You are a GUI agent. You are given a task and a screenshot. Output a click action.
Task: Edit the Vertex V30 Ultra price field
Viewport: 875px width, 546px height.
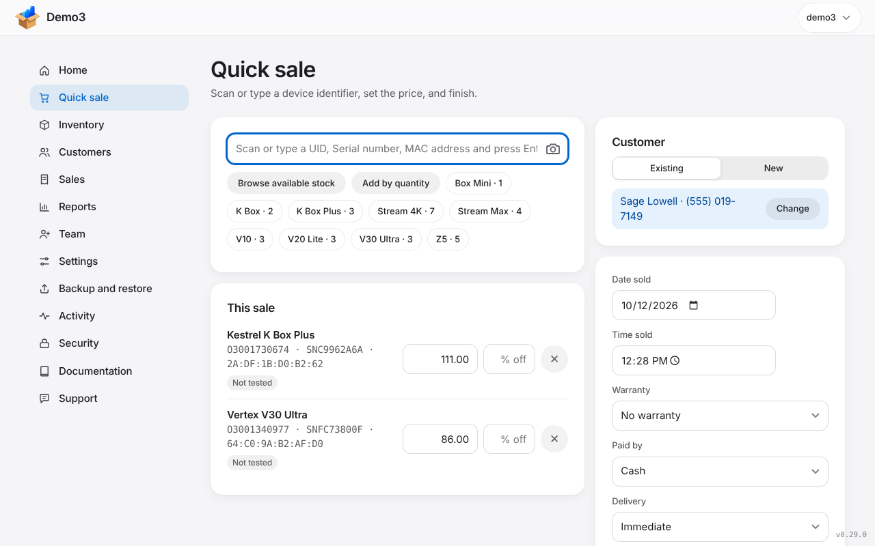click(x=440, y=439)
